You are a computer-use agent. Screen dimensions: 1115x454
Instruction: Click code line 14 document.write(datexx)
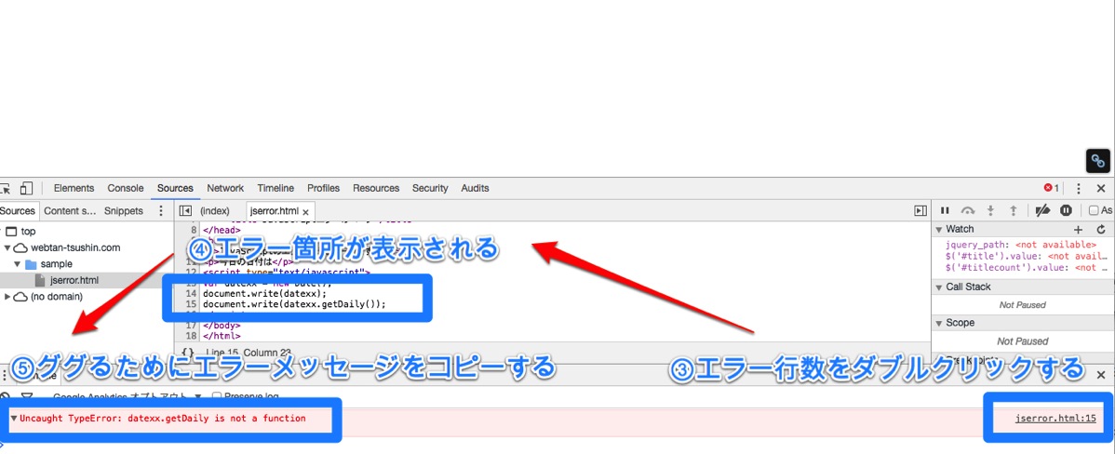[x=265, y=293]
